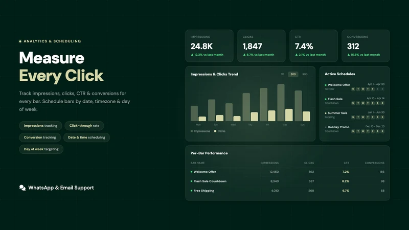Open the CTR 7.4% stat card
409x230 pixels.
(313, 46)
